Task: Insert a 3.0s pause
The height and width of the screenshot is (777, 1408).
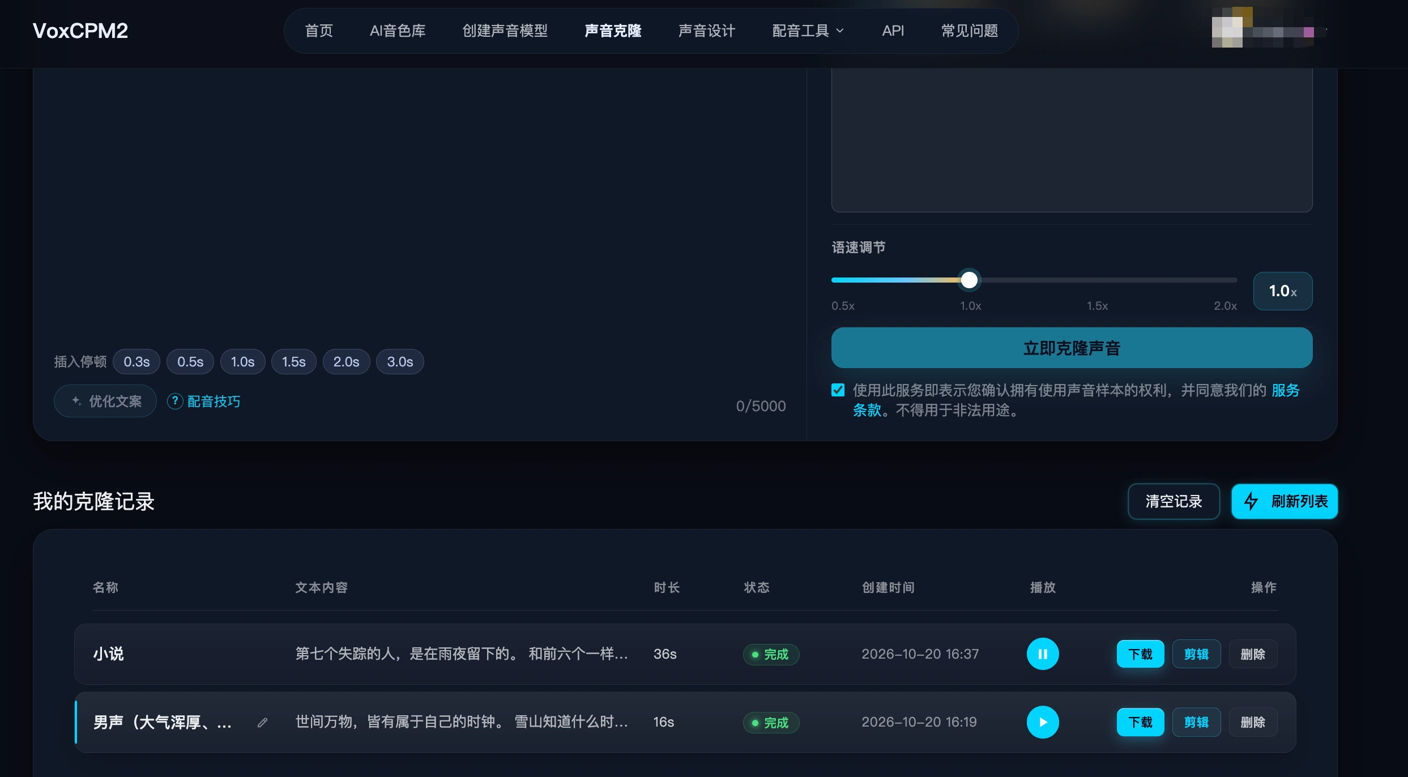Action: pos(400,362)
